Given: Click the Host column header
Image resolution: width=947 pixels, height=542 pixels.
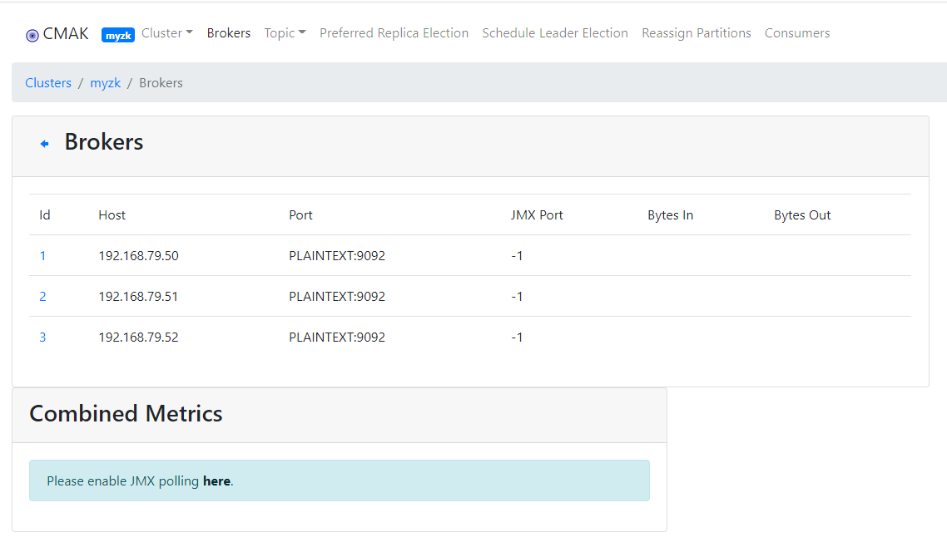Looking at the screenshot, I should click(x=112, y=214).
